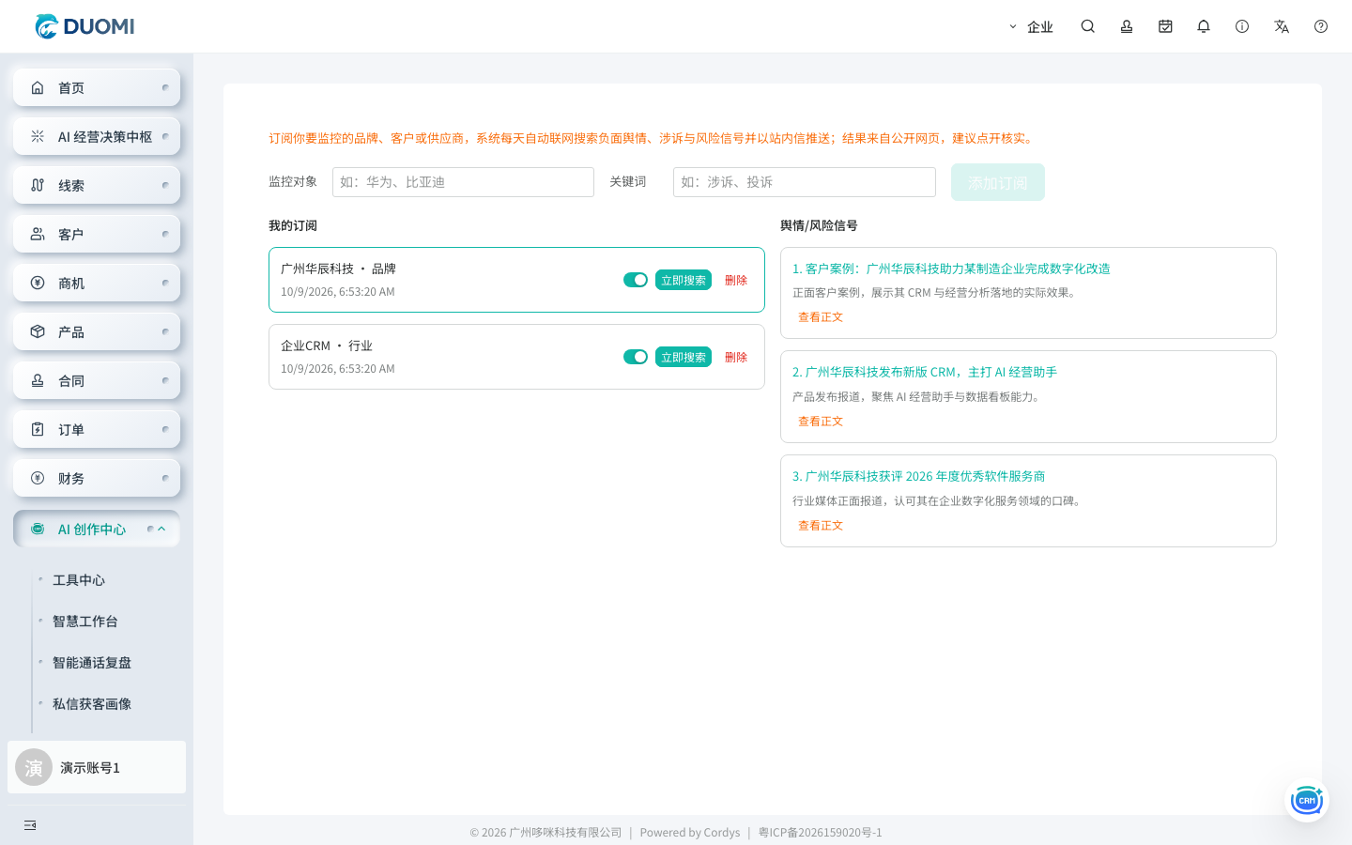1352x845 pixels.
Task: Click the 添加订阅 button
Action: (998, 182)
